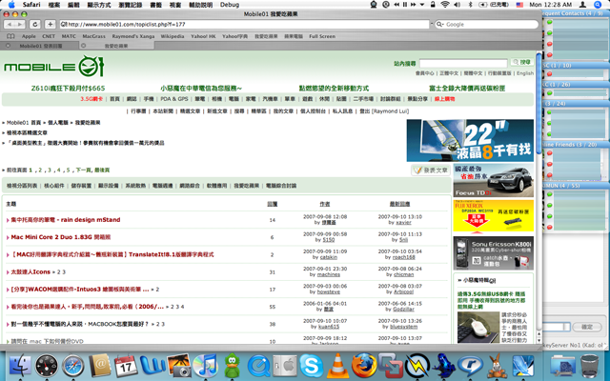The image size is (610, 381).
Task: Open Wikipedia bookmark in bookmarks bar
Action: (x=173, y=36)
